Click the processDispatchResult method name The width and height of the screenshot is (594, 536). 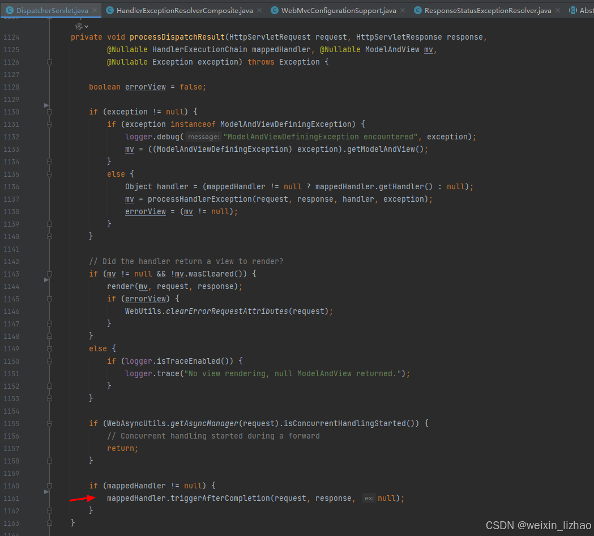coord(177,37)
